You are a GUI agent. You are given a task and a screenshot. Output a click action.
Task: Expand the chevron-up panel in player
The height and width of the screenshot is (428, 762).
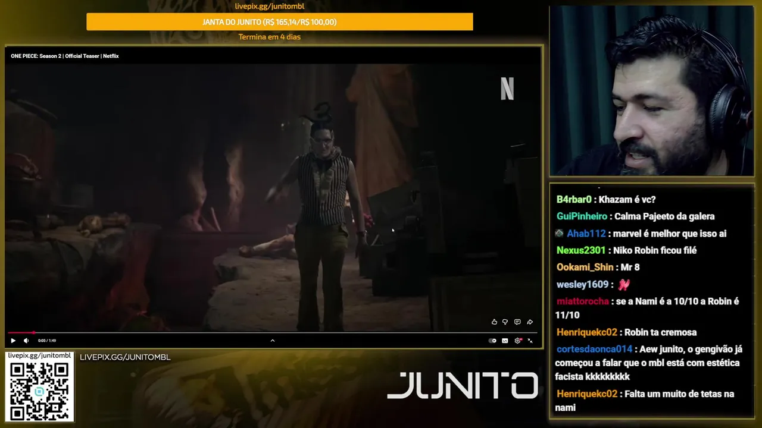click(x=273, y=341)
